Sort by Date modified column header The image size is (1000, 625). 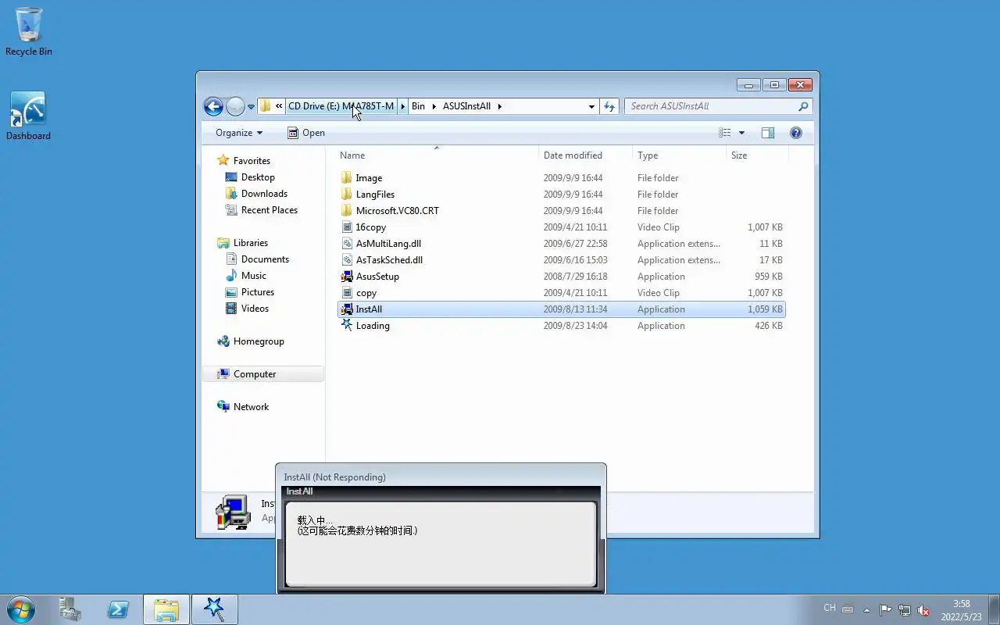pyautogui.click(x=585, y=155)
